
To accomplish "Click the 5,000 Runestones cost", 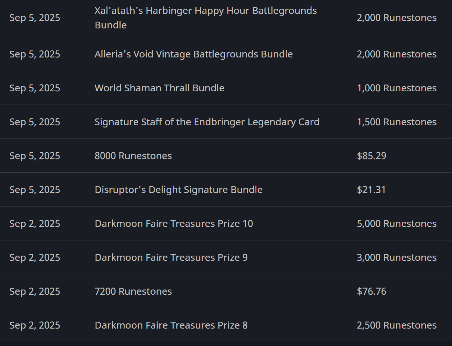I will click(x=396, y=224).
